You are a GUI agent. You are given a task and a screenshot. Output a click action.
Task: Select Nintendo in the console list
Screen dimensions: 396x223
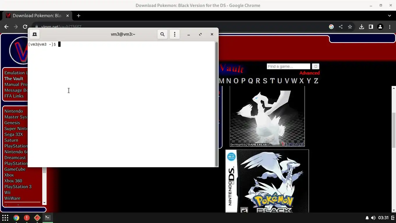13,111
